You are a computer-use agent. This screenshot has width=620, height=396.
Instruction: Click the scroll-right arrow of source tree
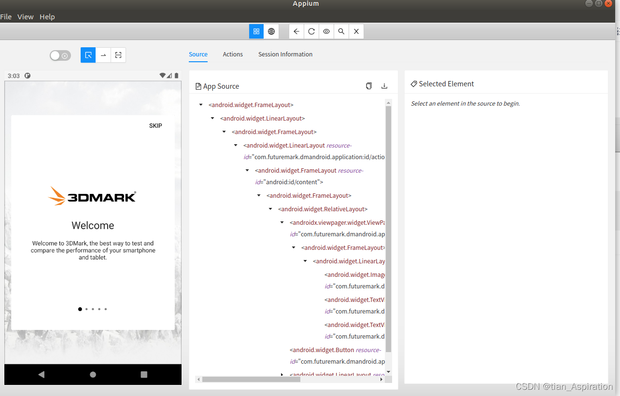coord(381,380)
